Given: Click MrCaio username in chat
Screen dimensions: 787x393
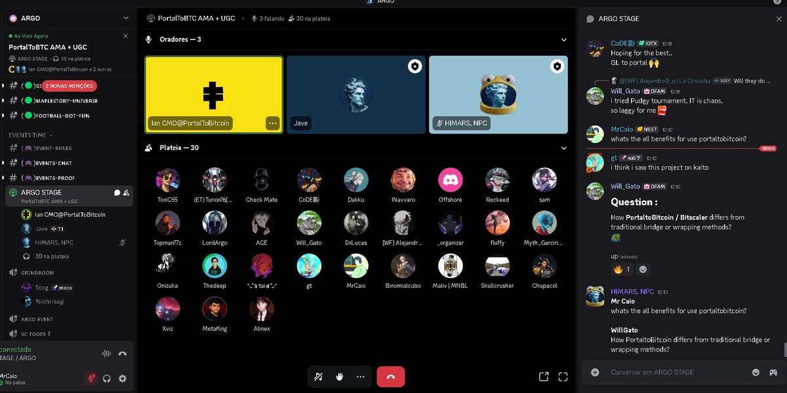Looking at the screenshot, I should [x=623, y=130].
